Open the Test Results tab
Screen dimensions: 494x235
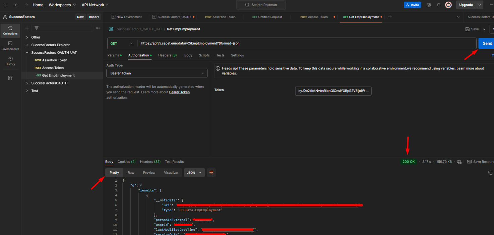click(x=174, y=162)
